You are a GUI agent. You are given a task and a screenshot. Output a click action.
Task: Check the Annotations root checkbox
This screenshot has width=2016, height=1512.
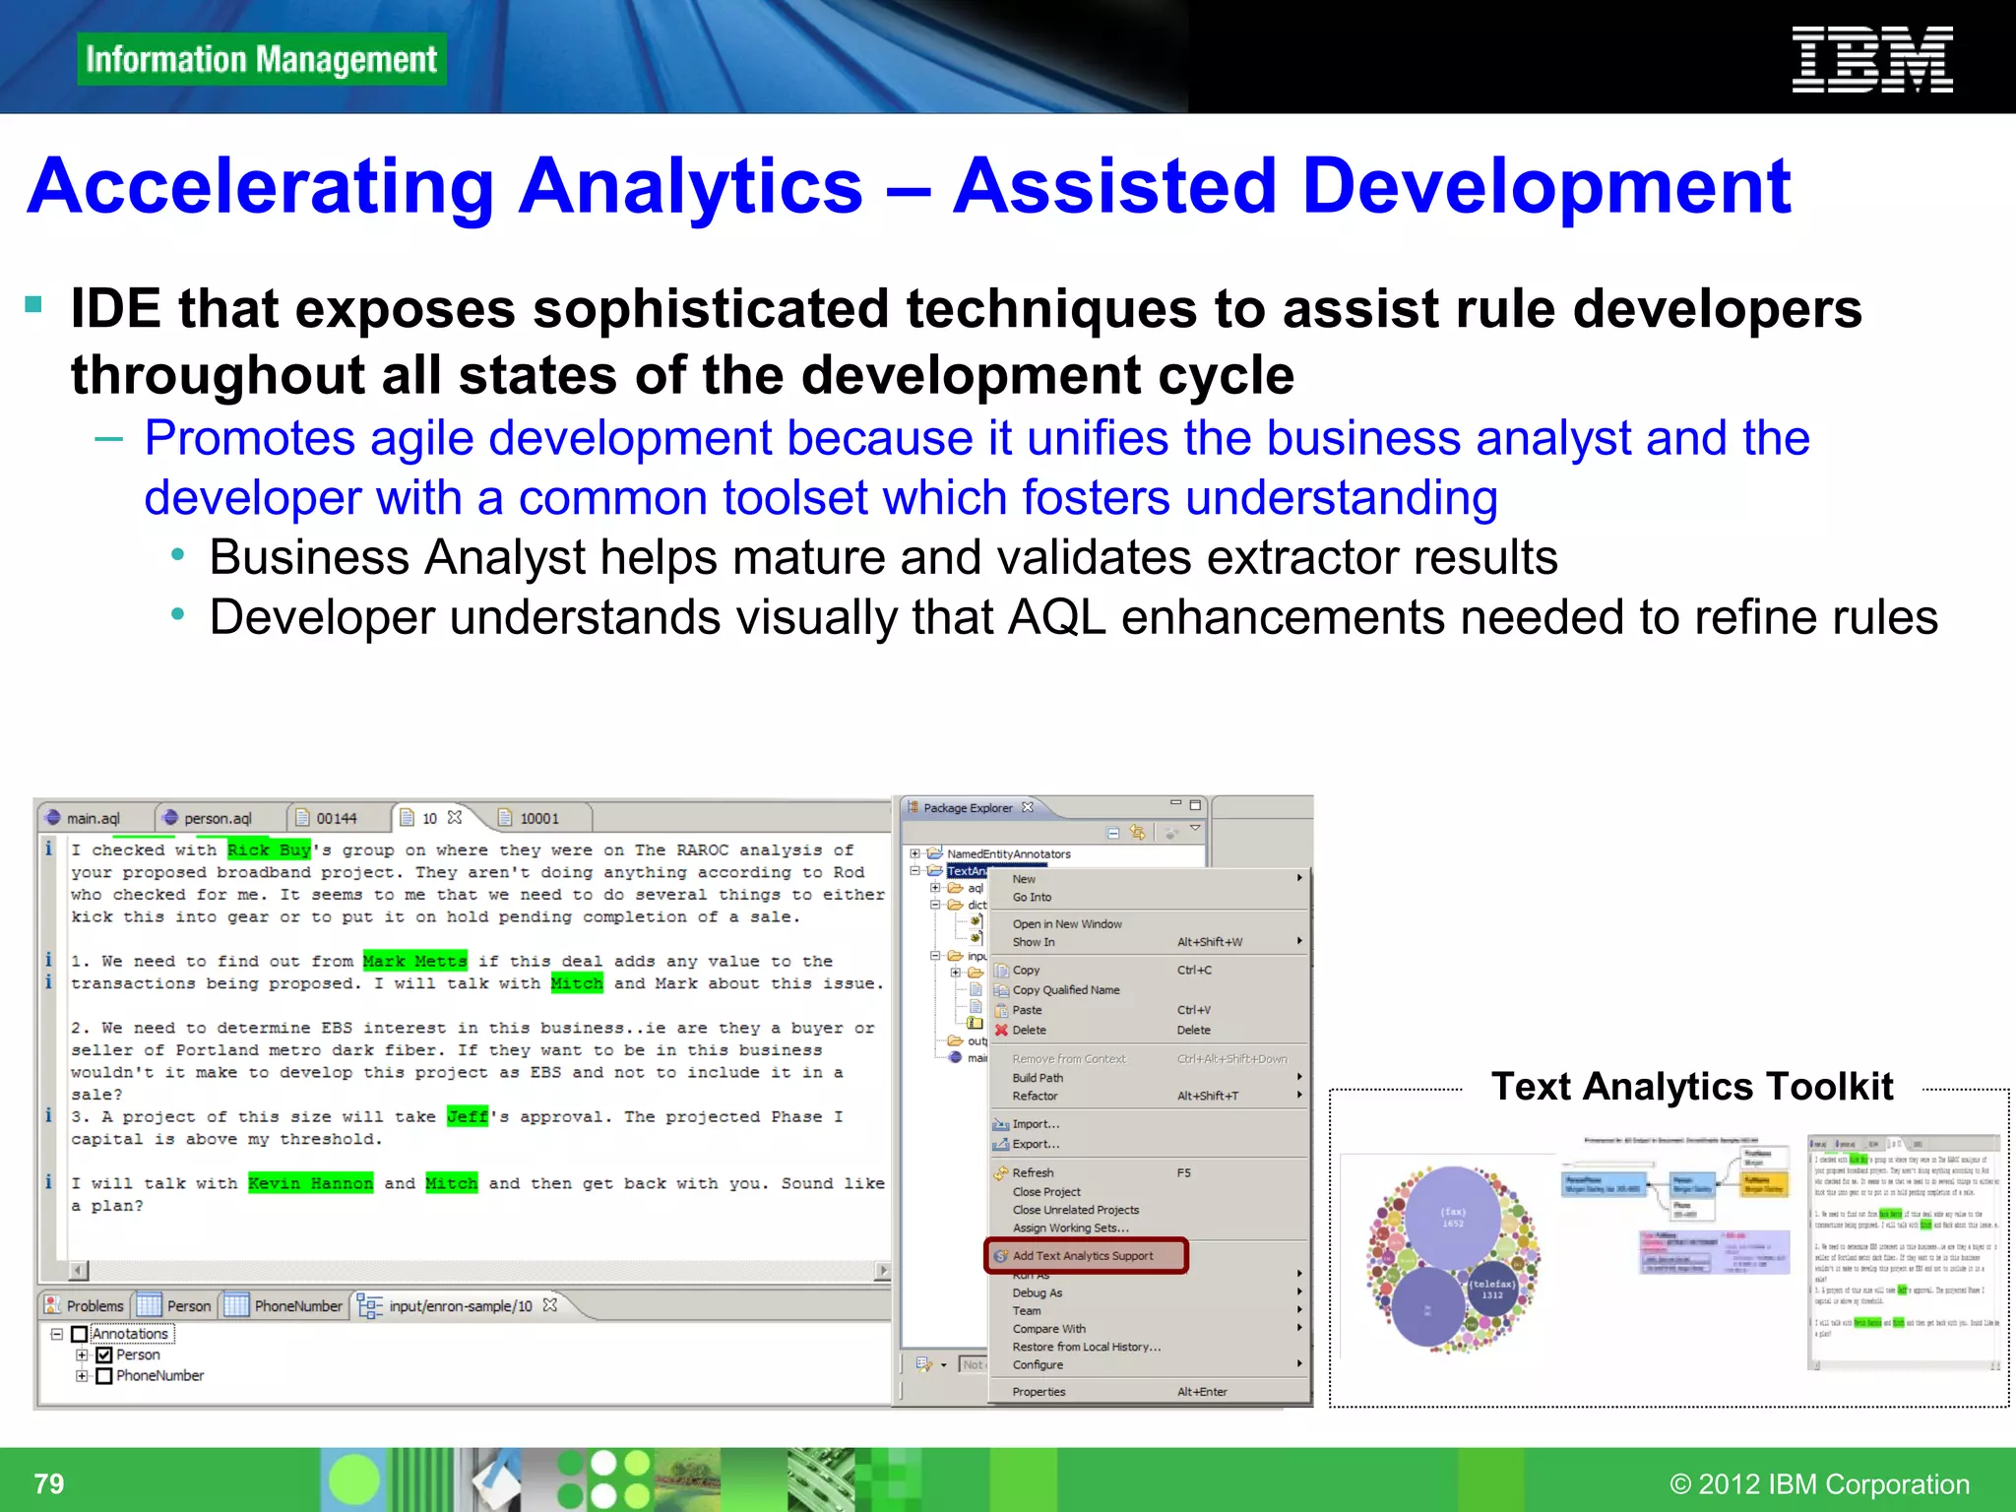[x=80, y=1335]
